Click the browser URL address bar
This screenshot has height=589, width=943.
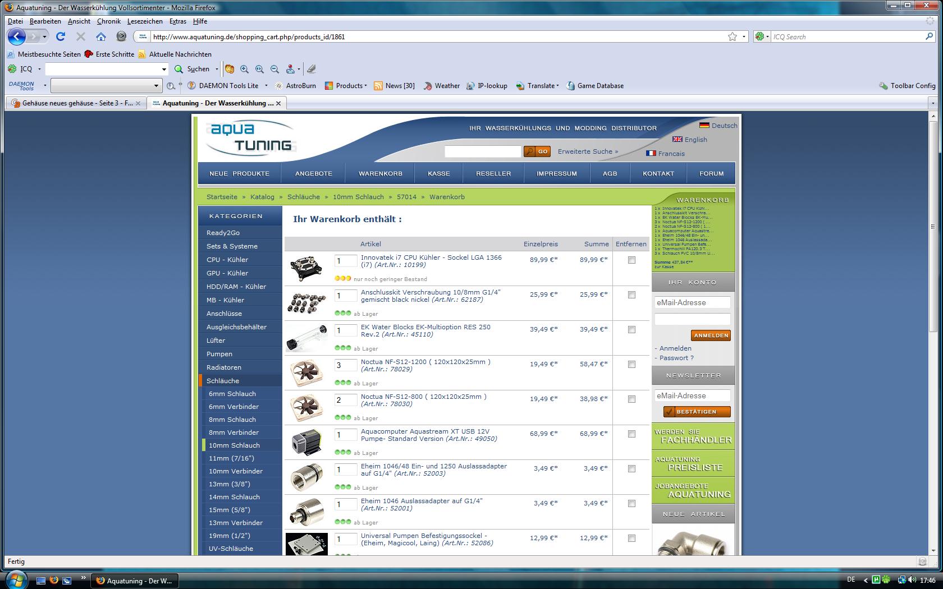438,36
